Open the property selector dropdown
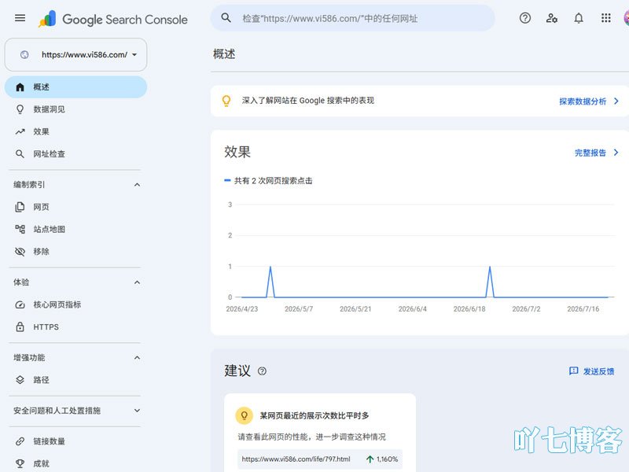The height and width of the screenshot is (472, 629). coord(75,54)
